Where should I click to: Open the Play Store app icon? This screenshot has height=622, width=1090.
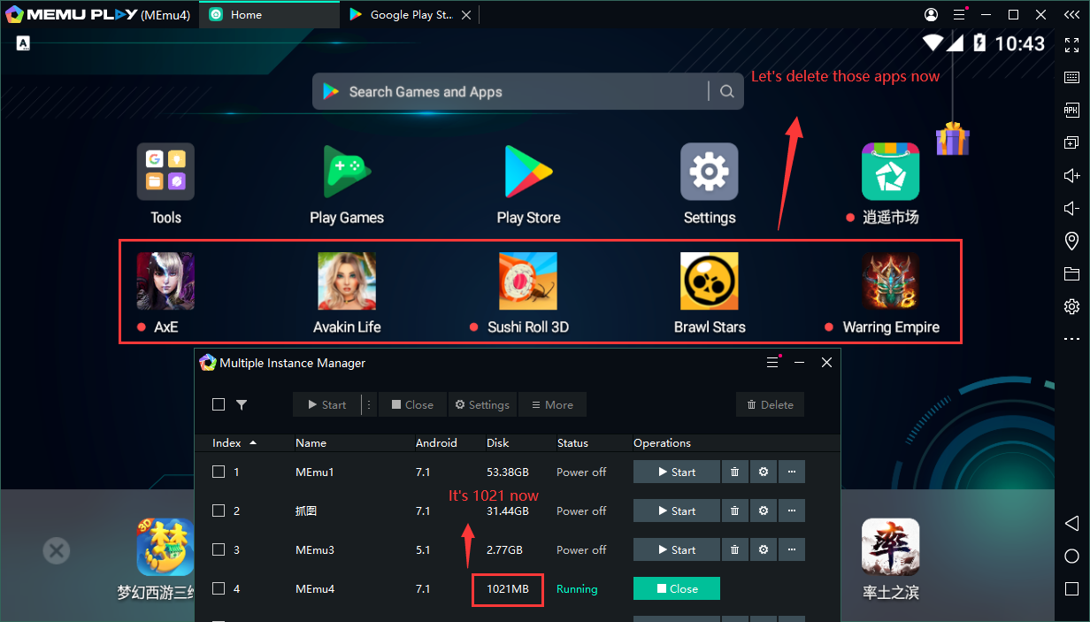click(x=528, y=172)
